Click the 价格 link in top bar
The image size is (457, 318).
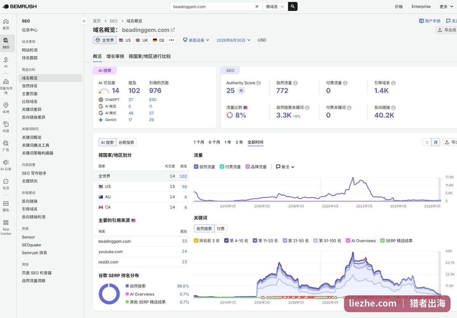click(x=399, y=6)
